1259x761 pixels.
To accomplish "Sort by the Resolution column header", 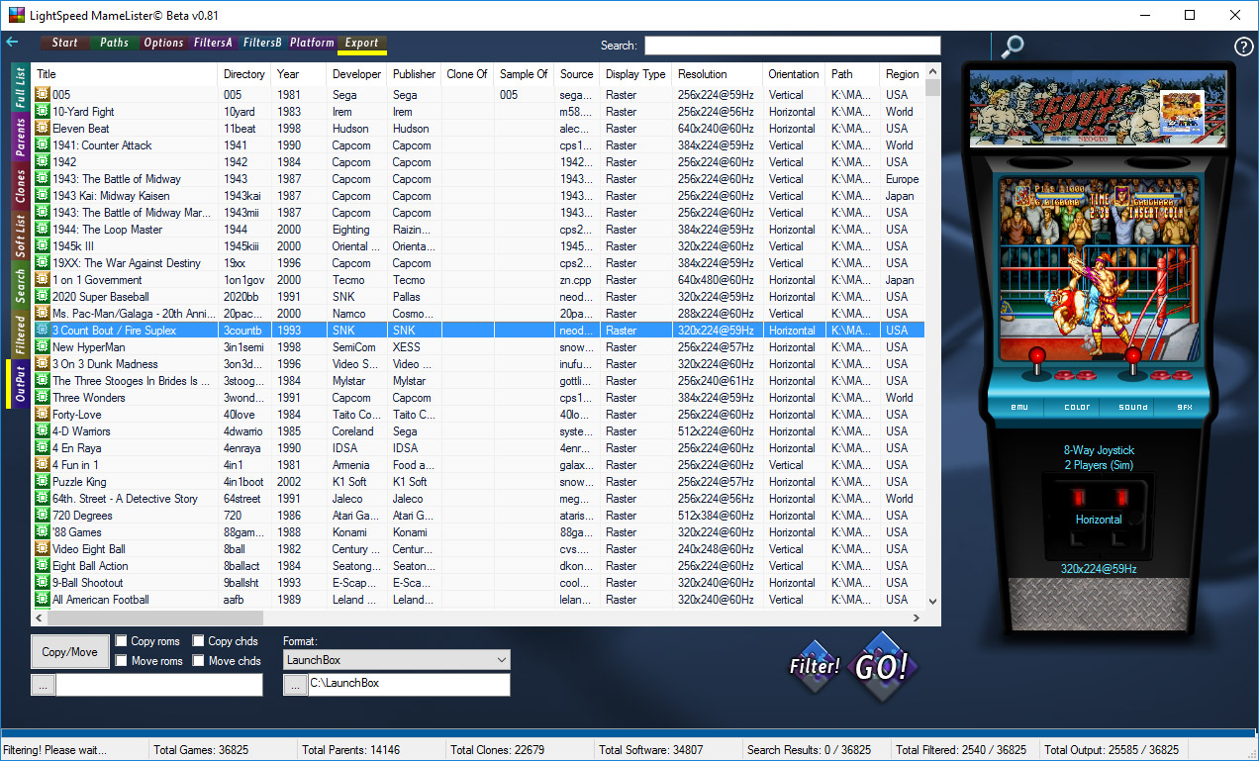I will point(717,74).
